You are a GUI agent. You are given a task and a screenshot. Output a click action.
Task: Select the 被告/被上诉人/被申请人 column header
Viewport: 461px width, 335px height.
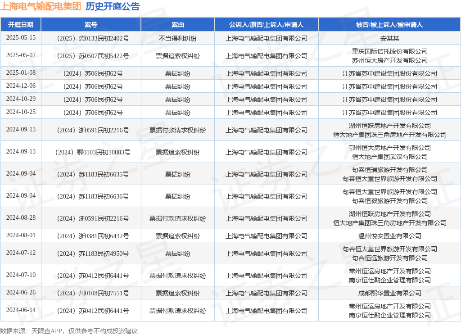coord(389,25)
